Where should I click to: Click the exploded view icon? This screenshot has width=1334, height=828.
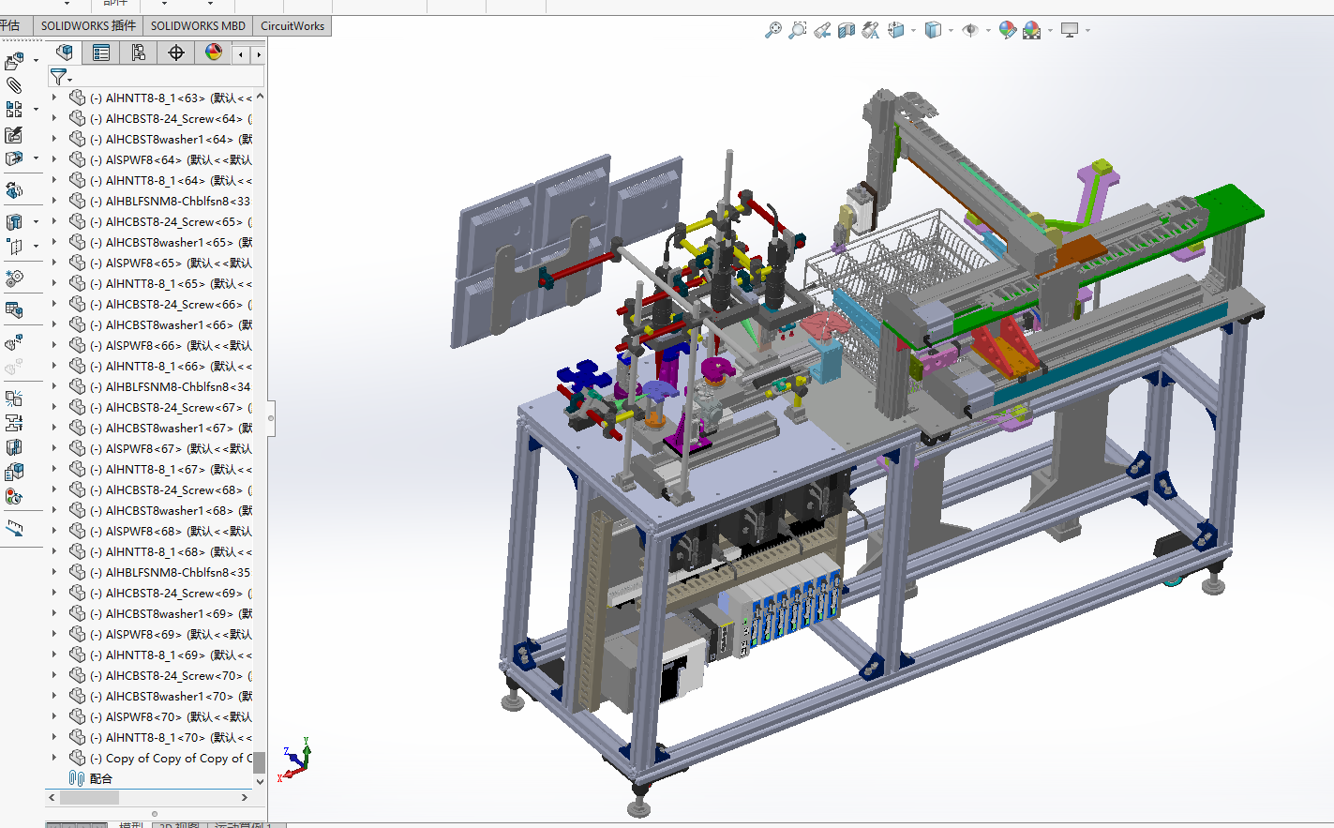tap(14, 342)
